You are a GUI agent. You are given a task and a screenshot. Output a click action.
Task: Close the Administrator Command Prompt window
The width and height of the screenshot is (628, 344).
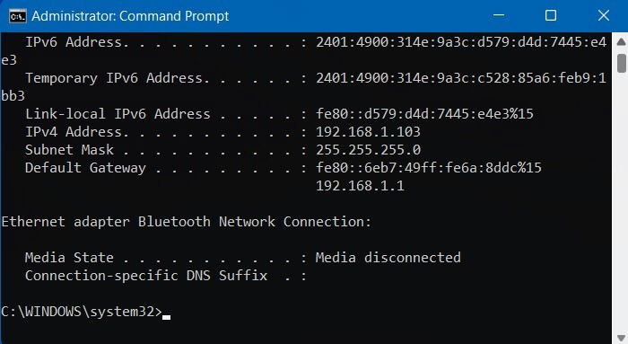(x=603, y=15)
